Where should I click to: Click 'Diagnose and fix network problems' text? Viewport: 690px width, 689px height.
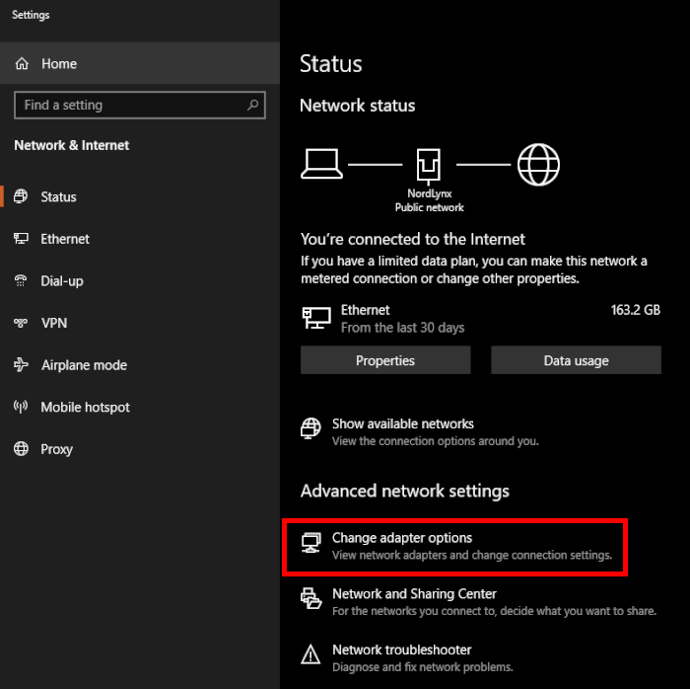point(423,667)
